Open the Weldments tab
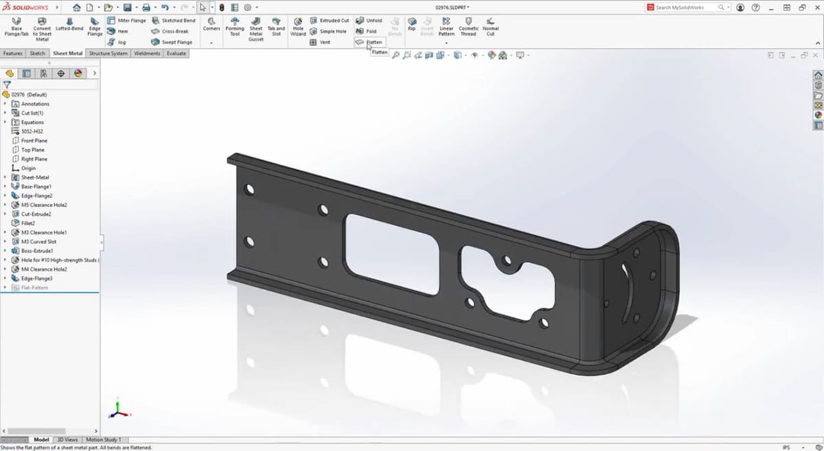The width and height of the screenshot is (824, 451). pyautogui.click(x=147, y=53)
